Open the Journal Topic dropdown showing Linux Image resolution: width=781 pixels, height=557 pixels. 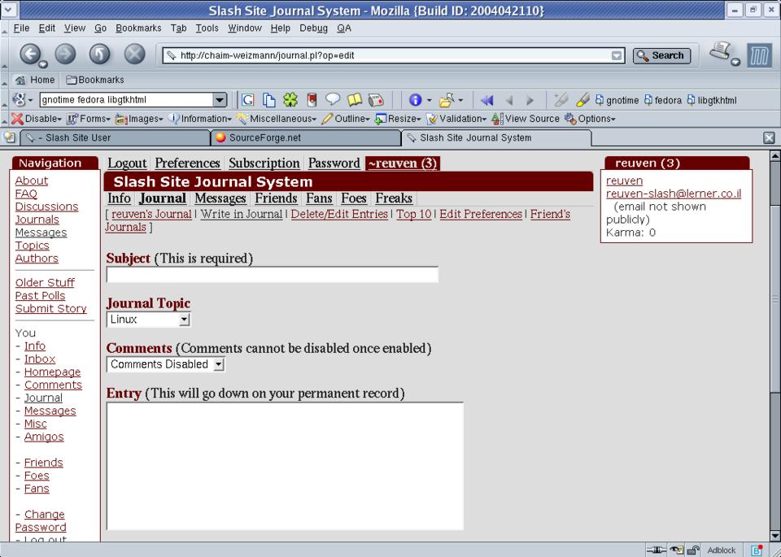pyautogui.click(x=148, y=320)
